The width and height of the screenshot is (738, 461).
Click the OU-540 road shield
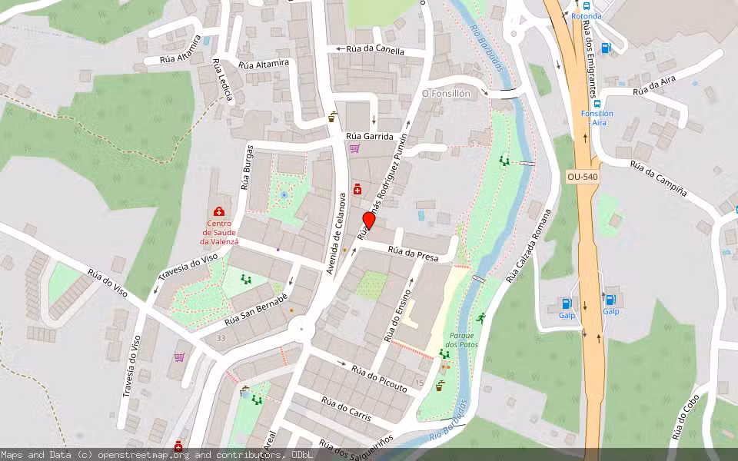point(582,177)
